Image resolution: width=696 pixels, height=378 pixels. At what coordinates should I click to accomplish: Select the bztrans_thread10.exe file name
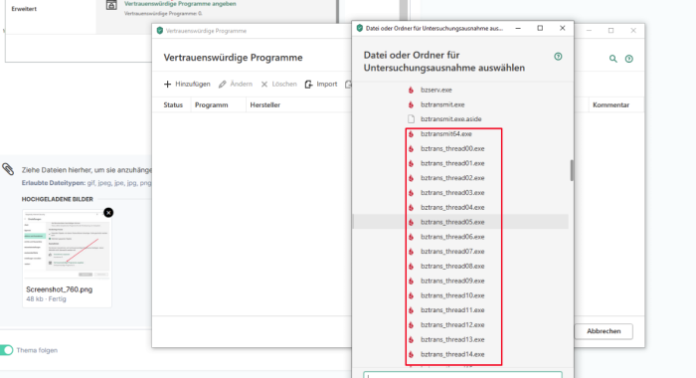[452, 294]
